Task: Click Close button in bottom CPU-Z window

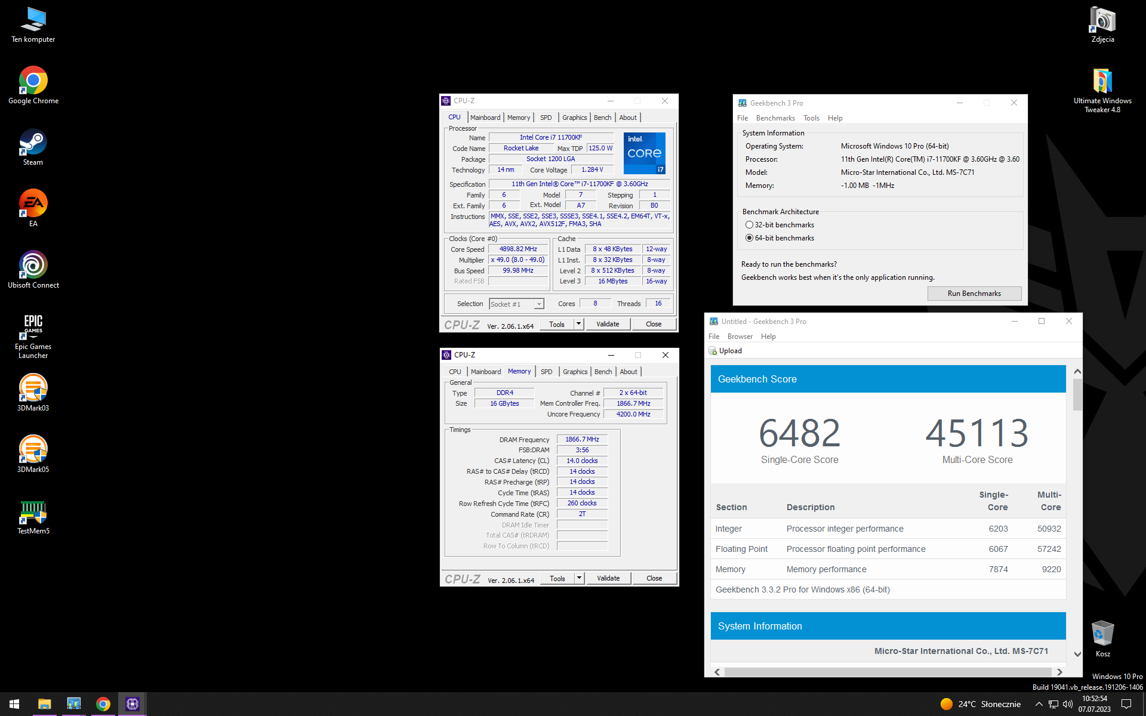Action: (654, 578)
